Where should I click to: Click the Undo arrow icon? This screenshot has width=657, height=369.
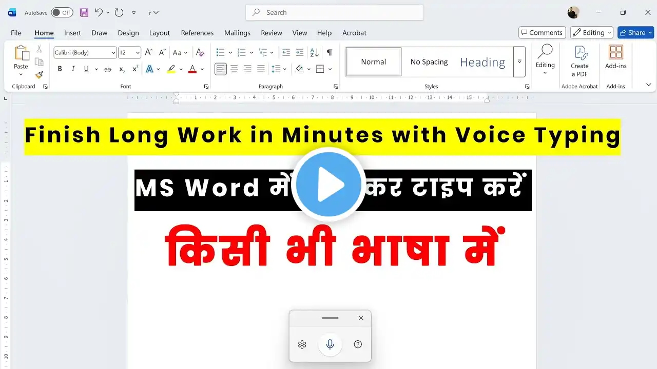coord(99,12)
